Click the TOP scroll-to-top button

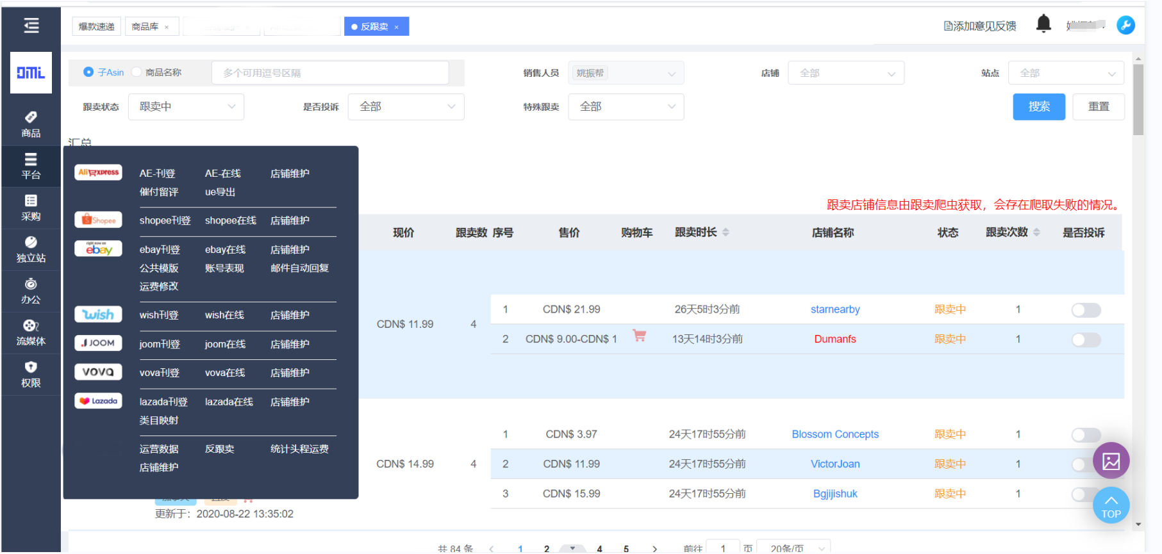coord(1111,505)
